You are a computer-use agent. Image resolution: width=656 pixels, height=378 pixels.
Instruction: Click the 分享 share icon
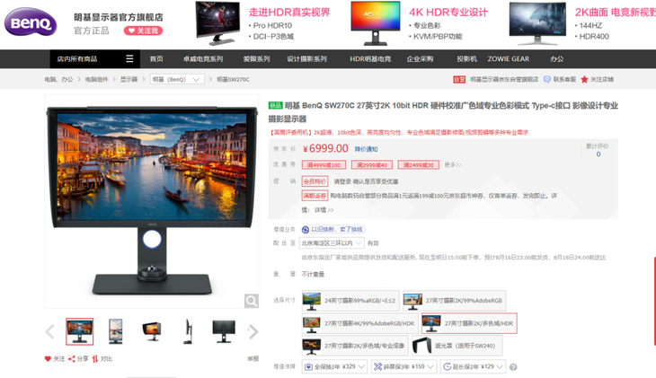[x=72, y=359]
